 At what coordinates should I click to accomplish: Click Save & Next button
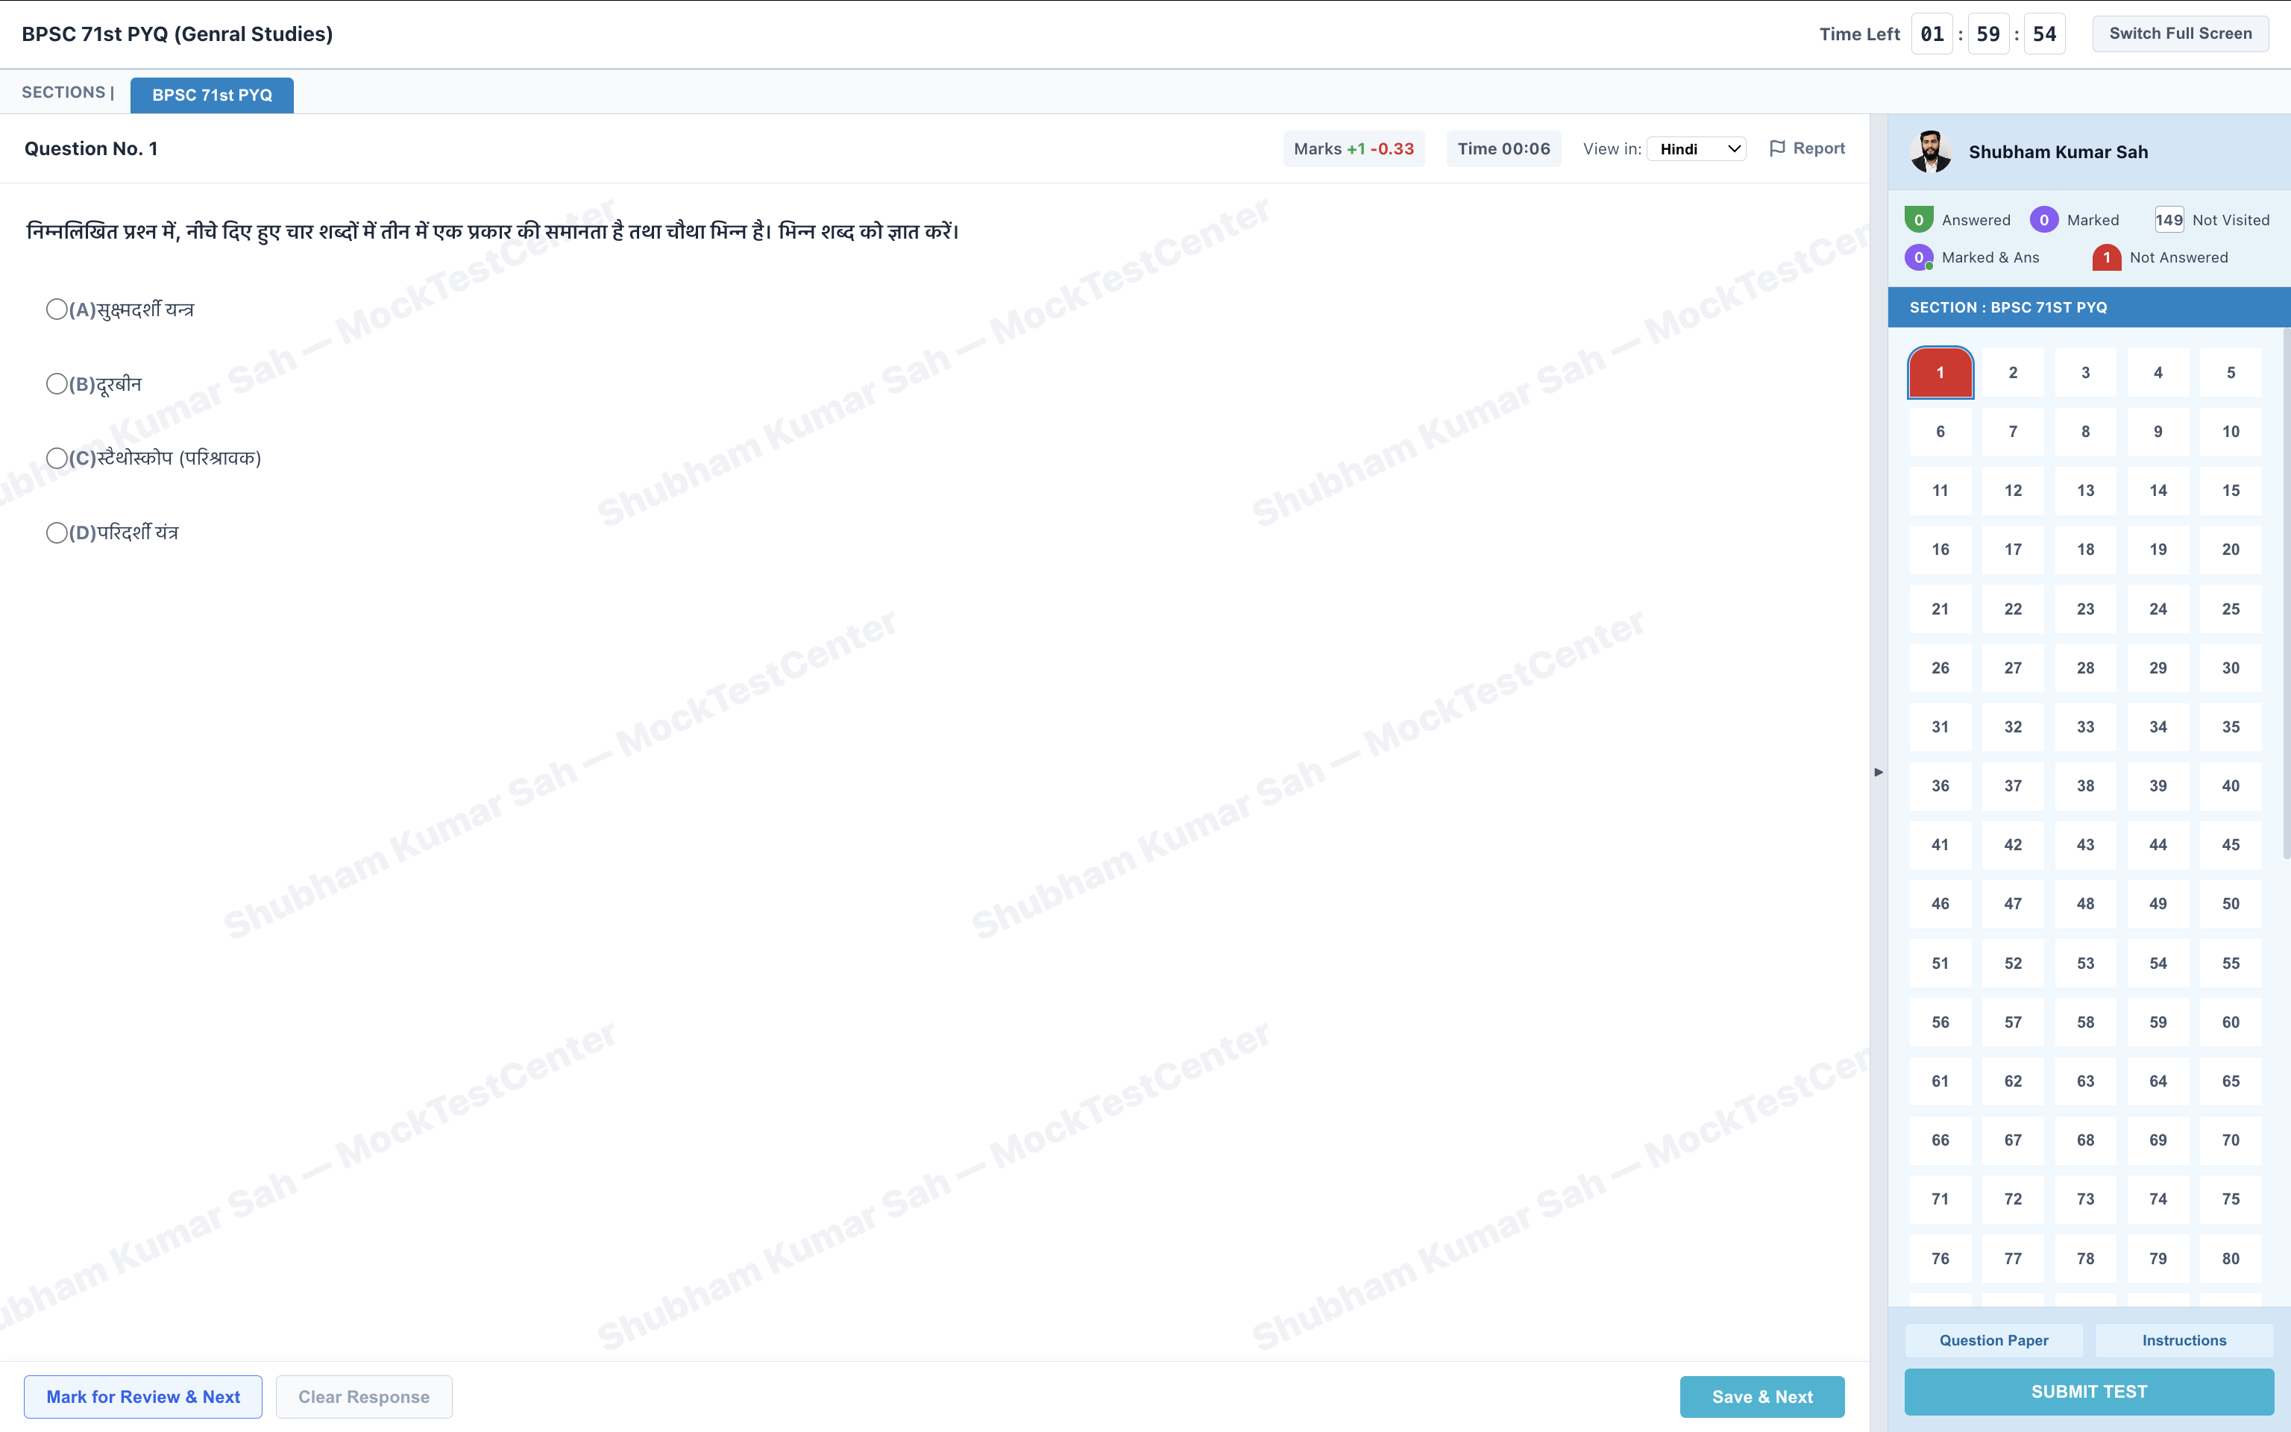point(1762,1396)
